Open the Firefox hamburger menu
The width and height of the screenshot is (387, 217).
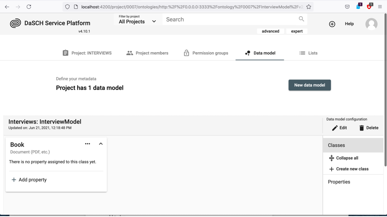point(380,7)
